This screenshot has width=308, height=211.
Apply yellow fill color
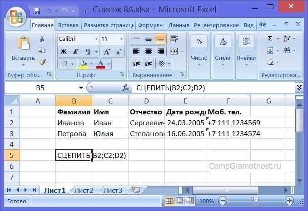coord(83,64)
